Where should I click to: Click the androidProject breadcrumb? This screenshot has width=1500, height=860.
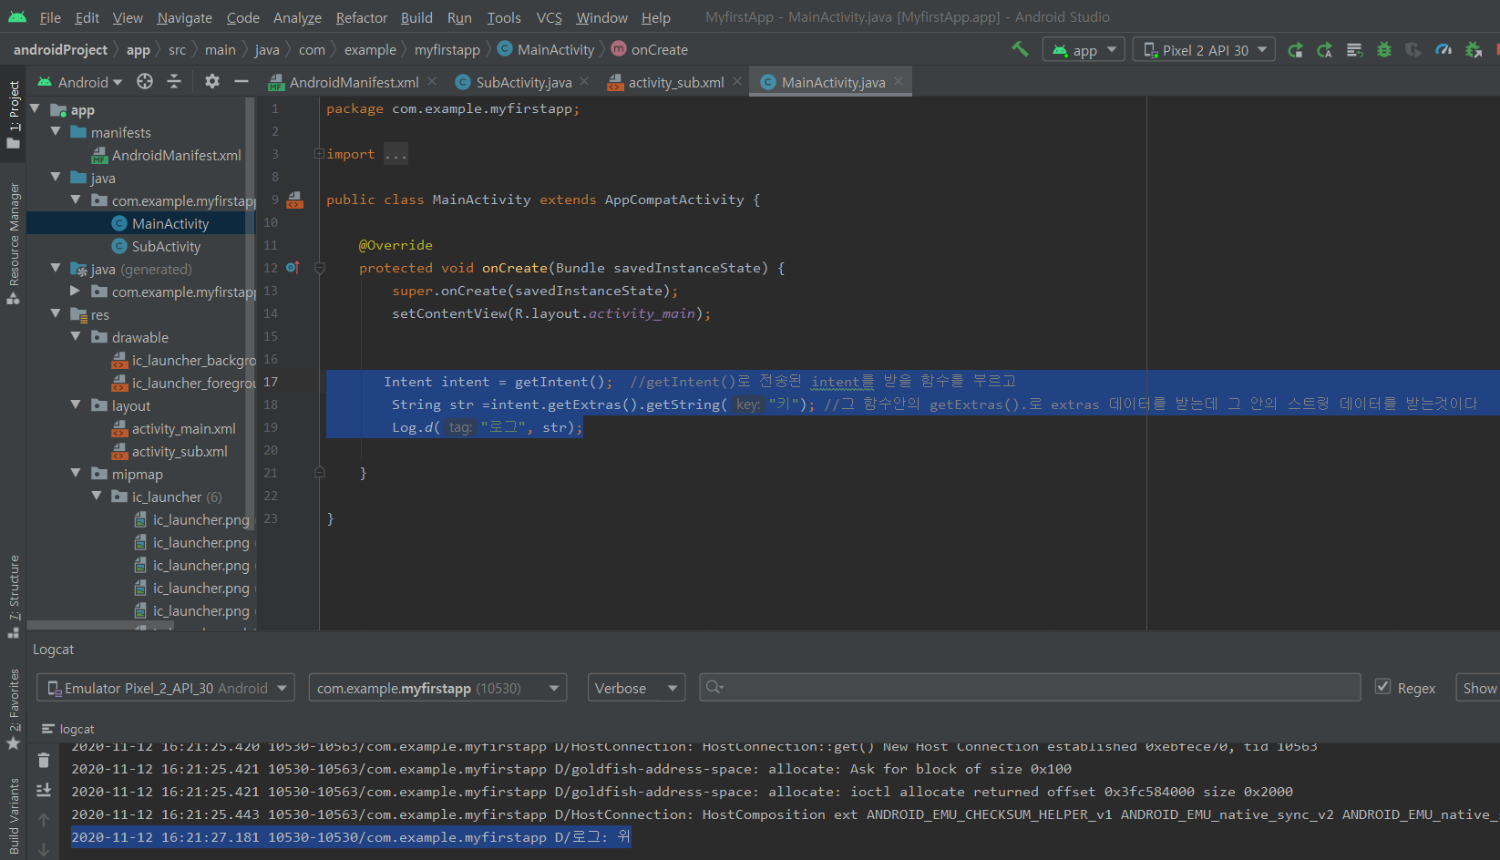pos(60,50)
